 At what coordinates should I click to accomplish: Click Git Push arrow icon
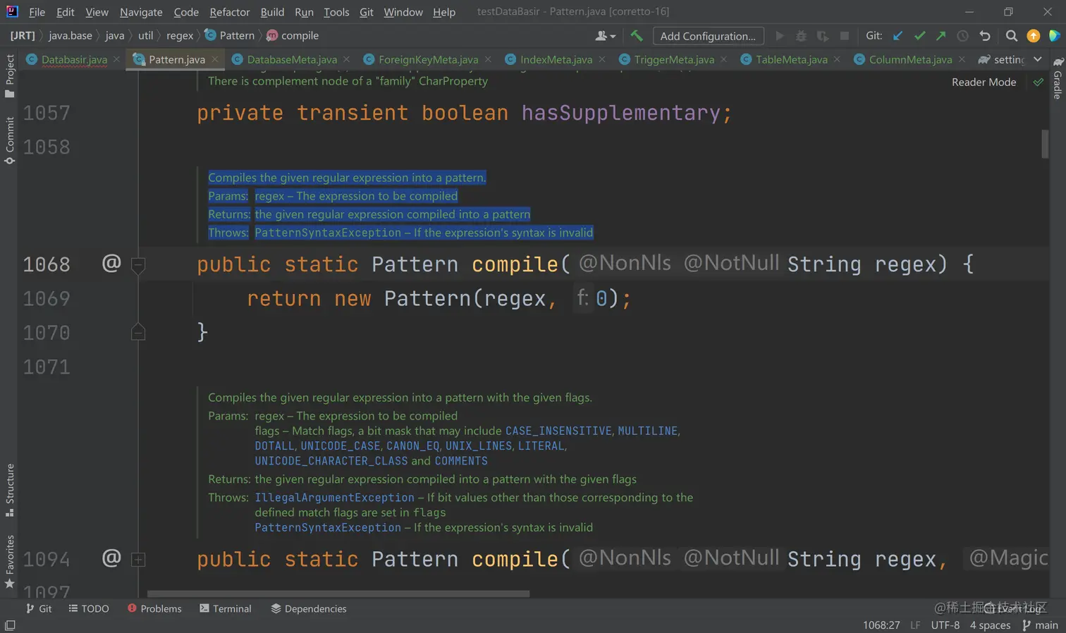(941, 35)
